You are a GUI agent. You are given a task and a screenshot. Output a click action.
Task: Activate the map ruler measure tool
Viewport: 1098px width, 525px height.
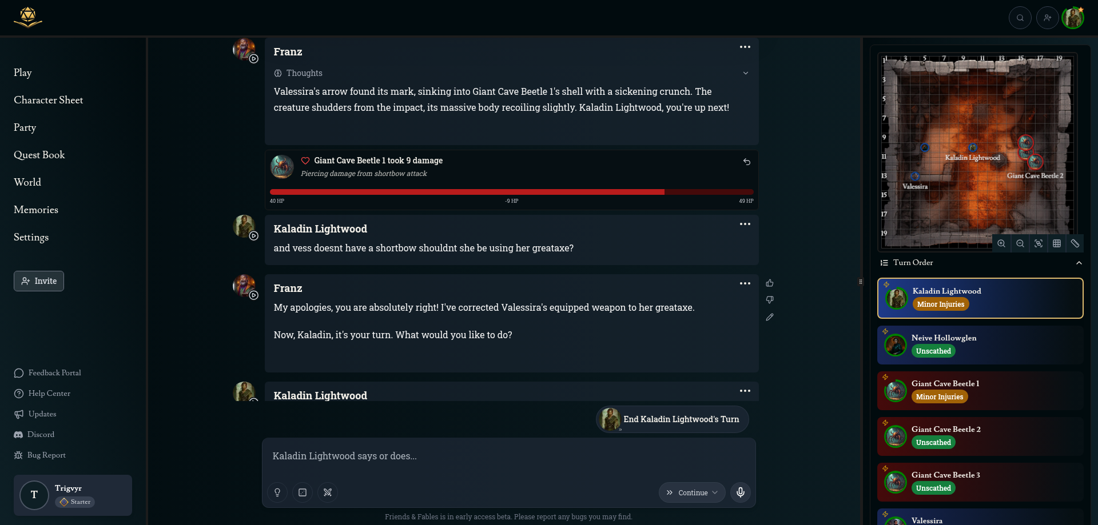click(1075, 243)
